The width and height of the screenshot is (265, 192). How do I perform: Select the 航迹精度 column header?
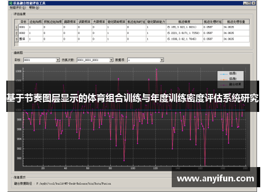click(184, 22)
